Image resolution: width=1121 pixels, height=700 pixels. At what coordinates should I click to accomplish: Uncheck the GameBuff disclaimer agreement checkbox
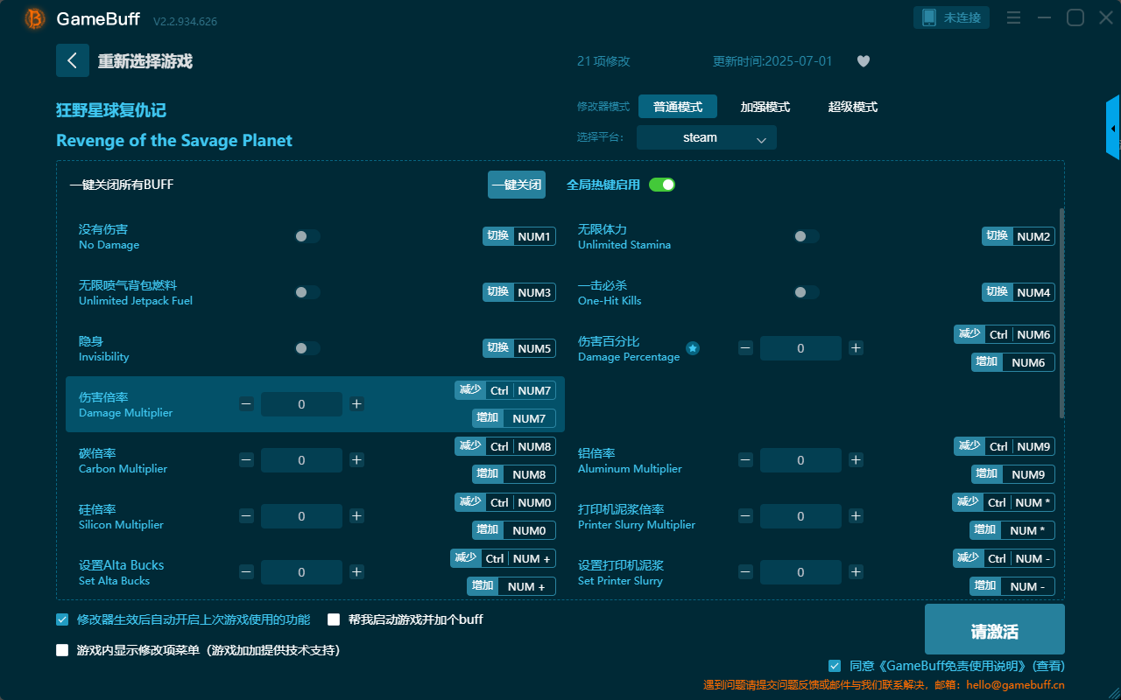click(835, 666)
